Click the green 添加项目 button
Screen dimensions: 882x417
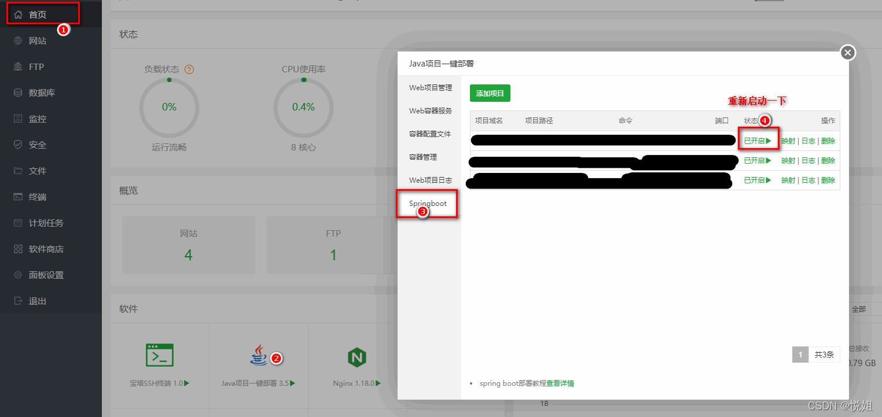click(490, 93)
